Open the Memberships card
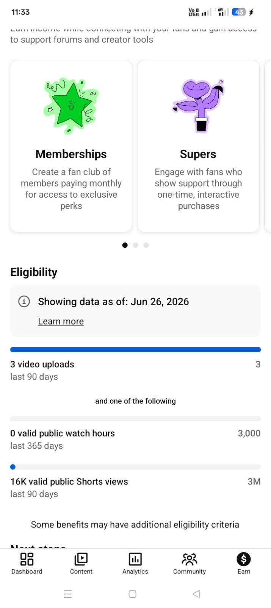This screenshot has height=608, width=271. point(71,146)
